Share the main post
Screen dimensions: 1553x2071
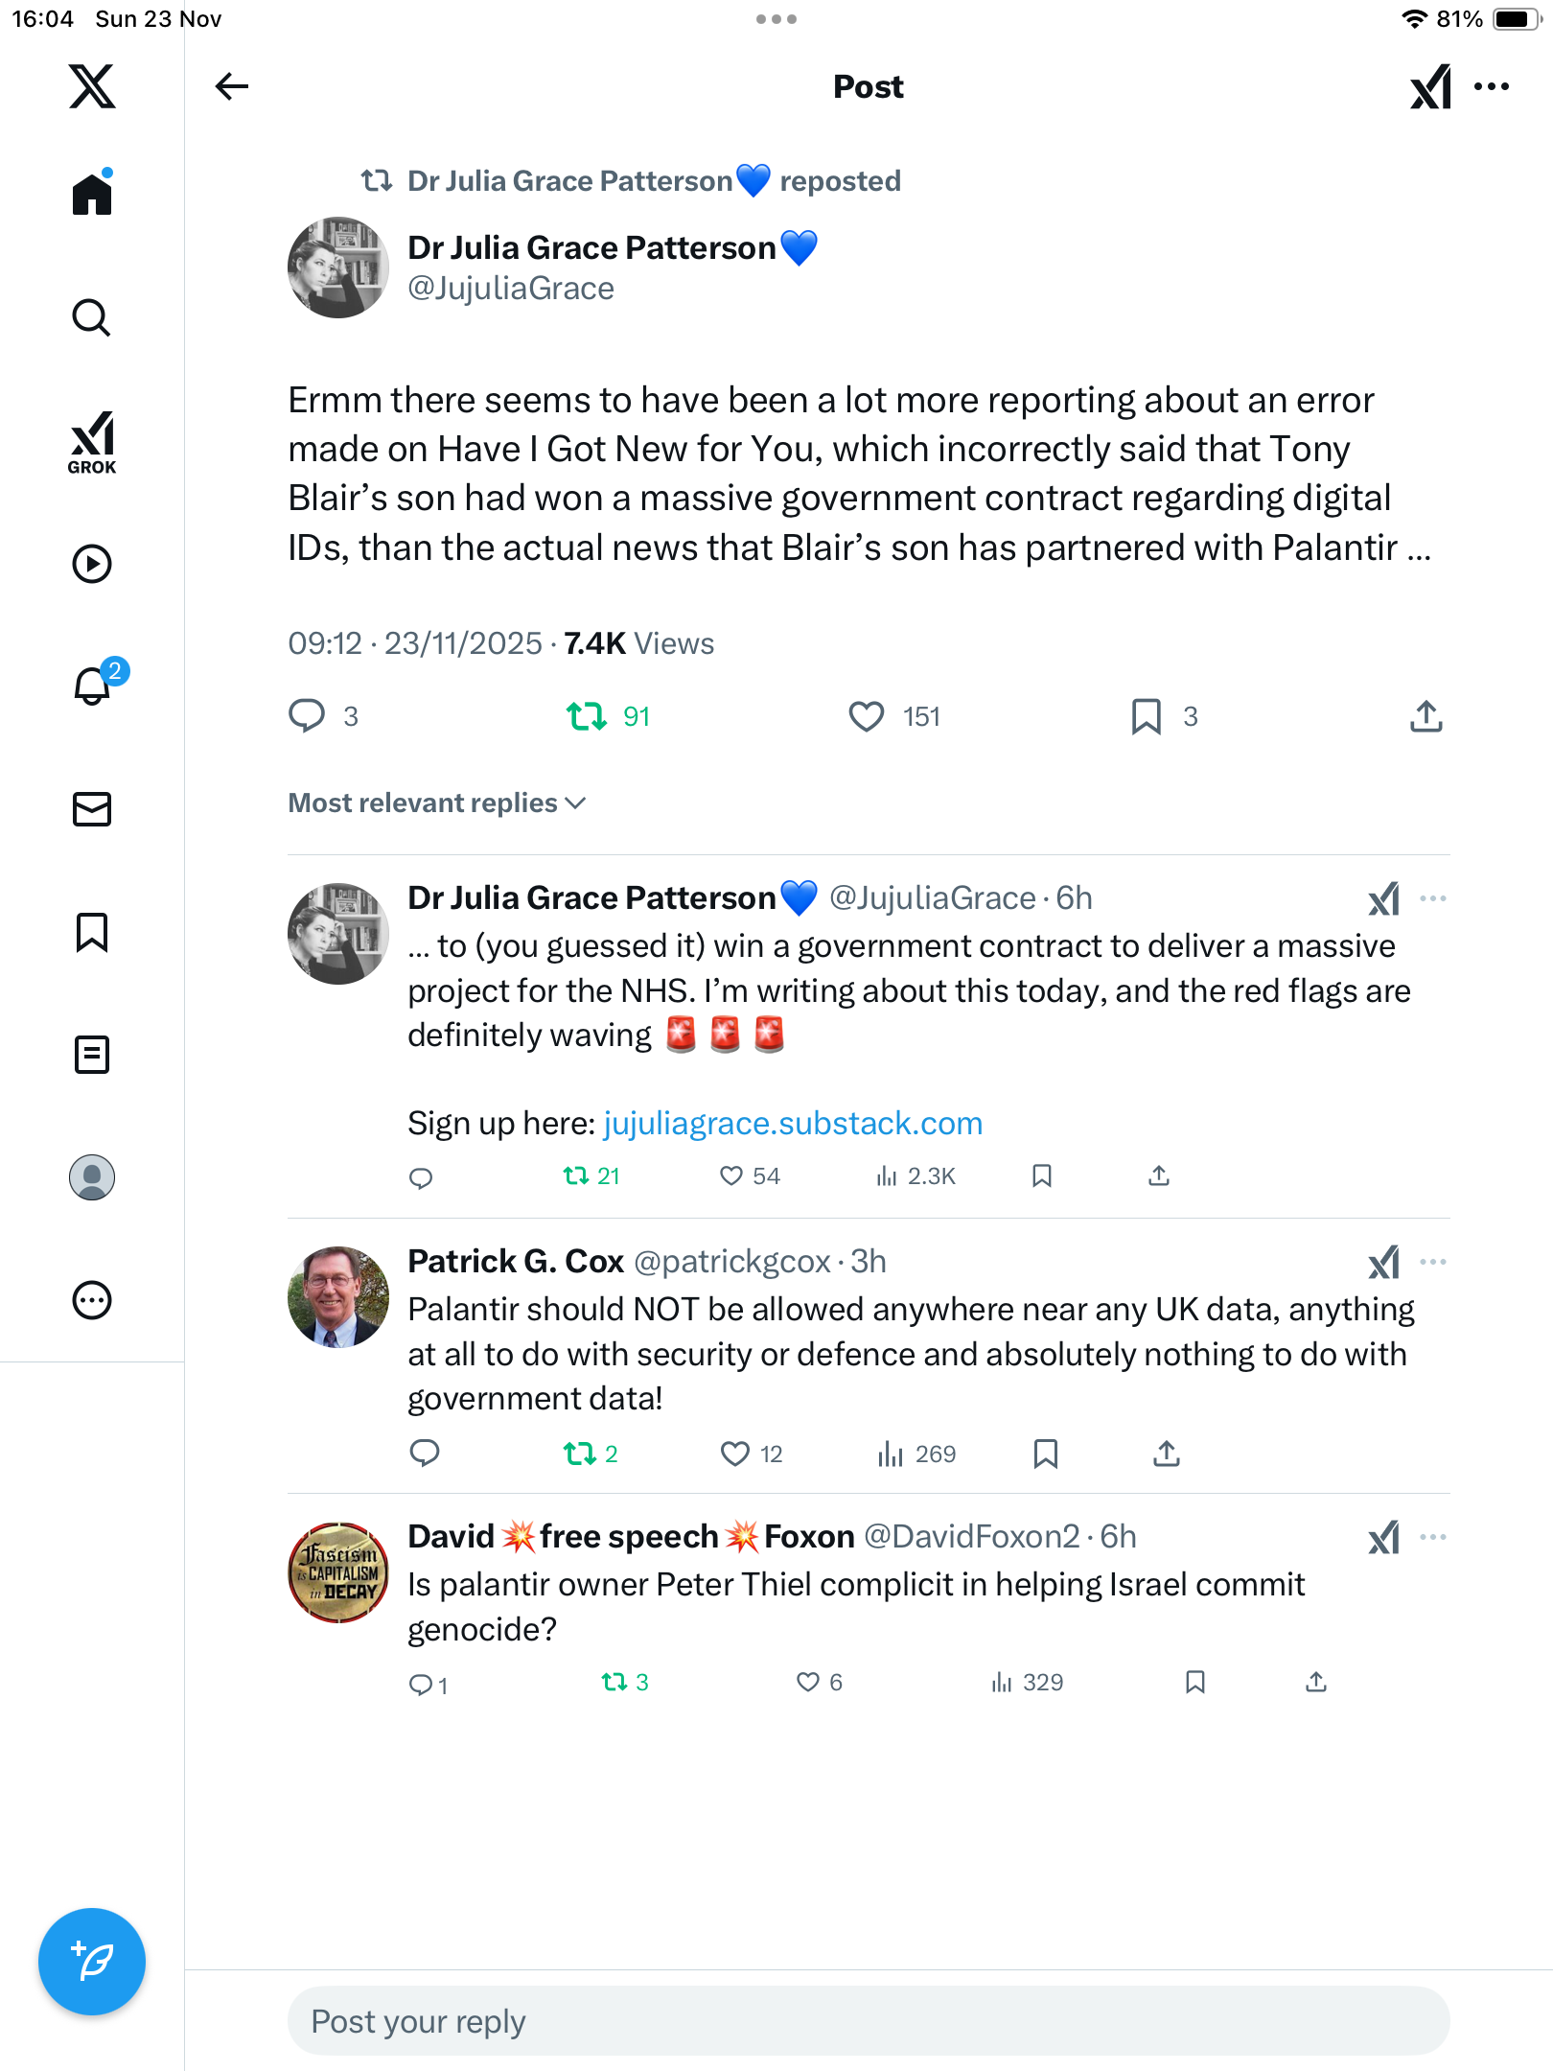coord(1426,716)
